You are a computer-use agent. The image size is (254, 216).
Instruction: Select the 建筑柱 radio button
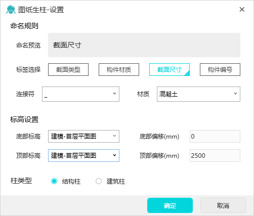pyautogui.click(x=99, y=181)
